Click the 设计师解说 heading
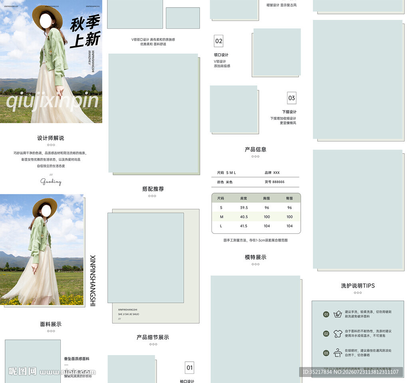The image size is (409, 383). (x=51, y=138)
